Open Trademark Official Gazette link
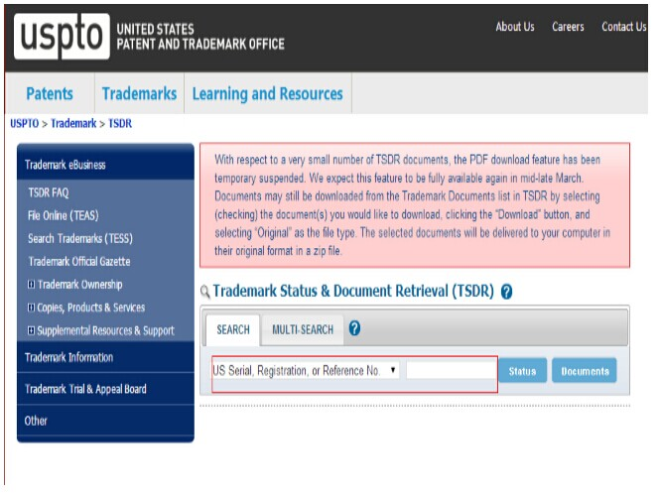The height and width of the screenshot is (498, 659). coord(79,261)
